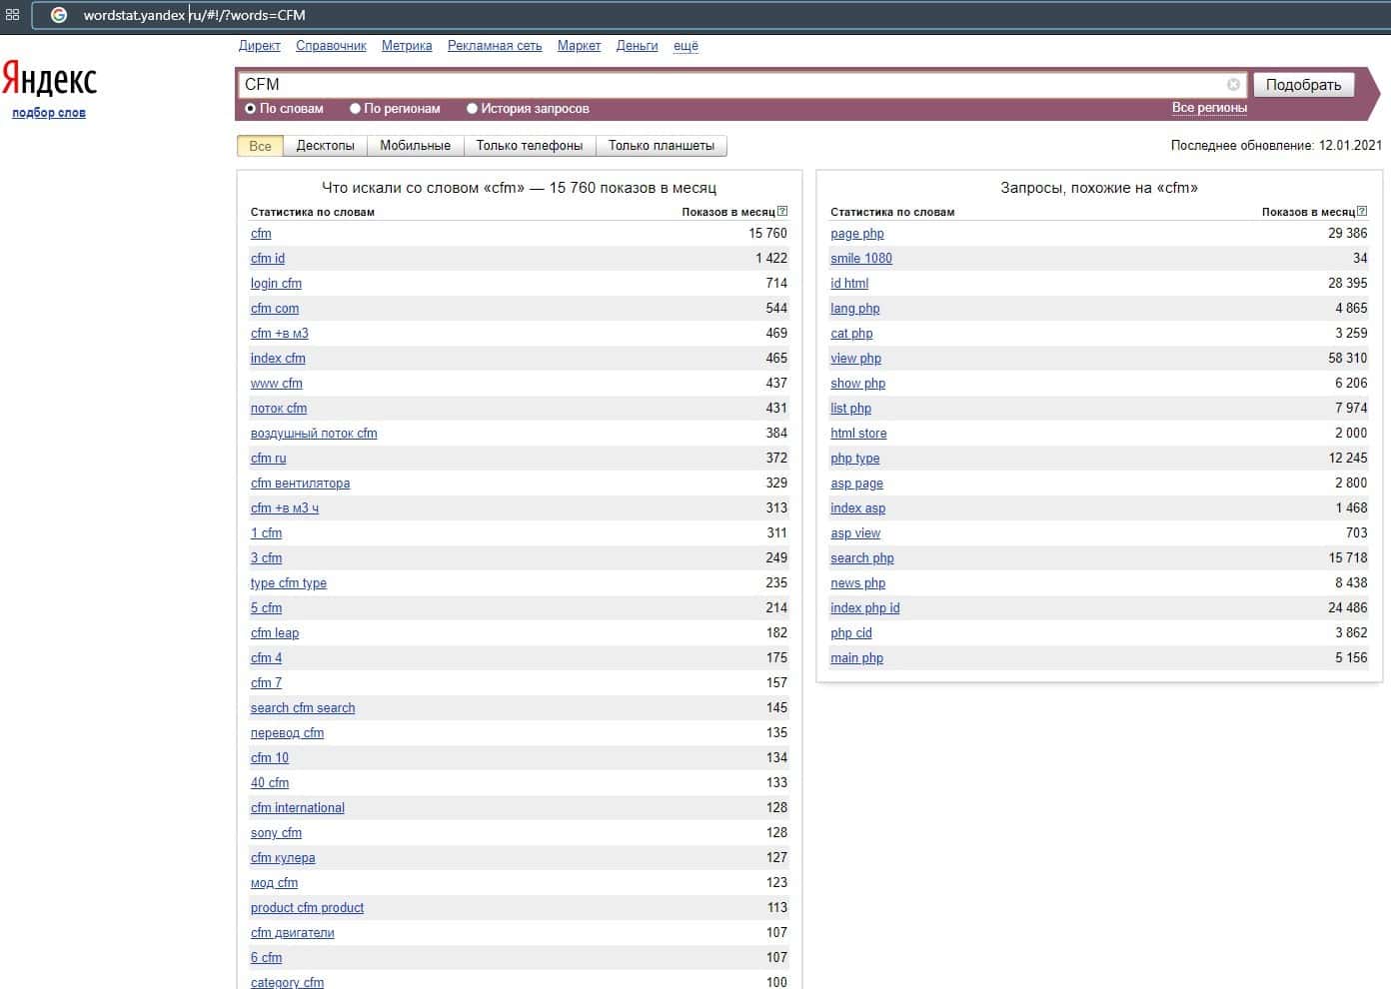Expand the 'ещё' services menu
The image size is (1391, 989).
point(686,46)
